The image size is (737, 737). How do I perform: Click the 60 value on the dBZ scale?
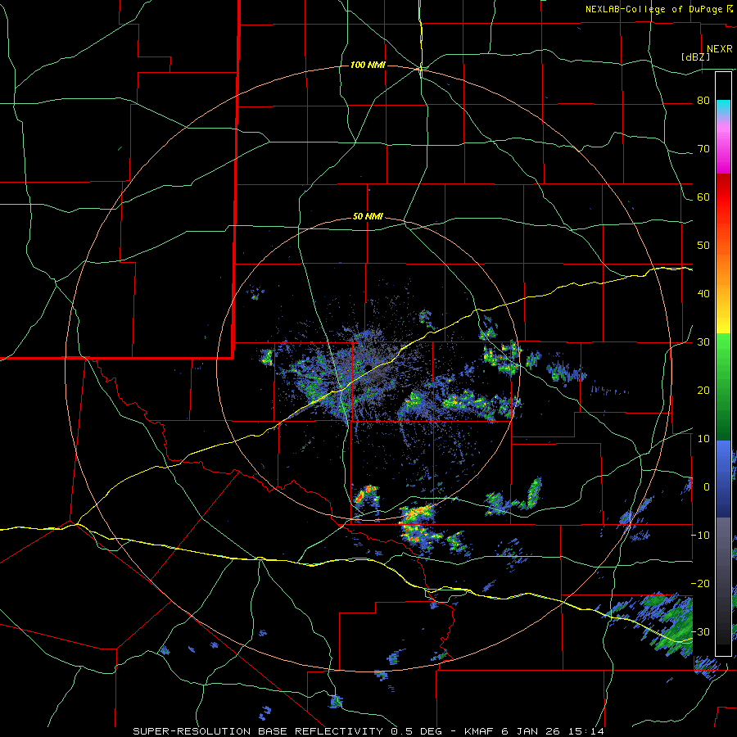tap(703, 197)
